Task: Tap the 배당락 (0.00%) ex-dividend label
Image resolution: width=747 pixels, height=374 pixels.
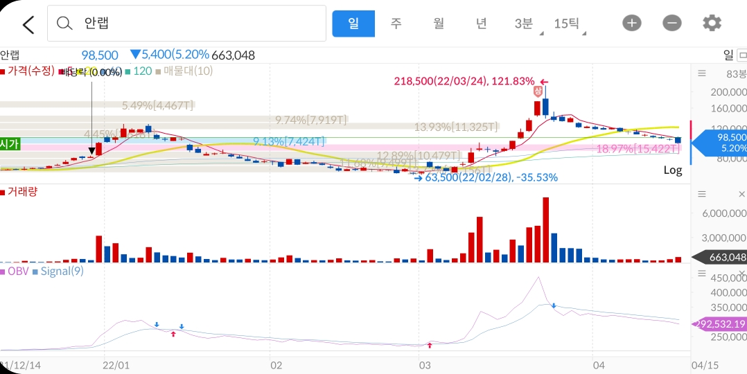Action: tap(91, 73)
